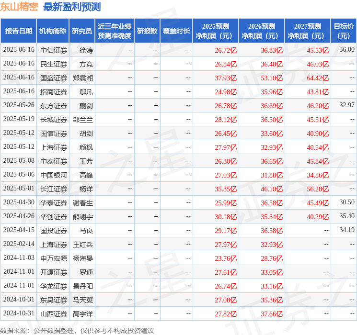
Task: Click the 目标价 column header
Action: 344,31
